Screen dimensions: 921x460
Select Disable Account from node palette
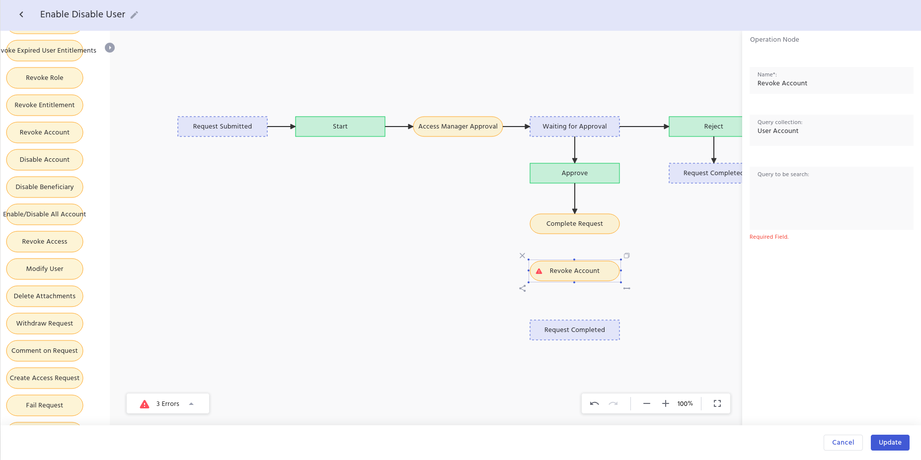click(45, 160)
